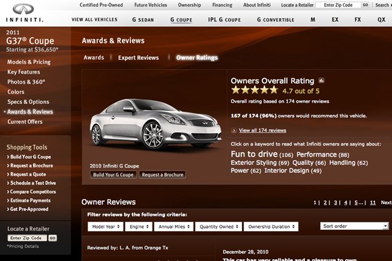
Task: Open Certified Pre-Owned page
Action: click(101, 5)
